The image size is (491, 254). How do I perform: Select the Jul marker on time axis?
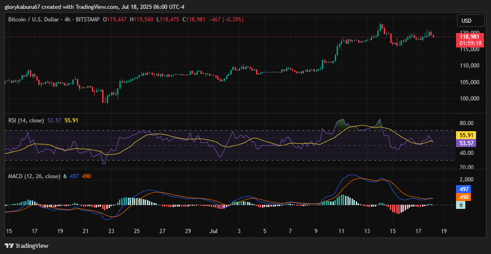click(214, 231)
